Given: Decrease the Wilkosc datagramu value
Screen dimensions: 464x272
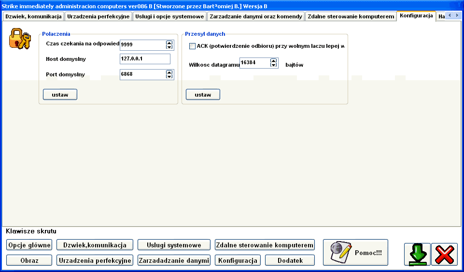Looking at the screenshot, I should click(273, 65).
